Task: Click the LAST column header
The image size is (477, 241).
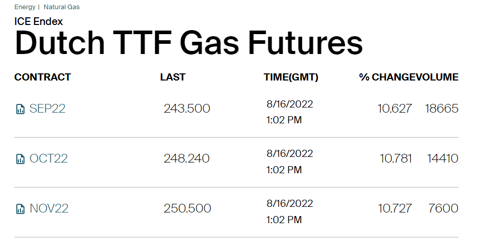Action: tap(172, 77)
